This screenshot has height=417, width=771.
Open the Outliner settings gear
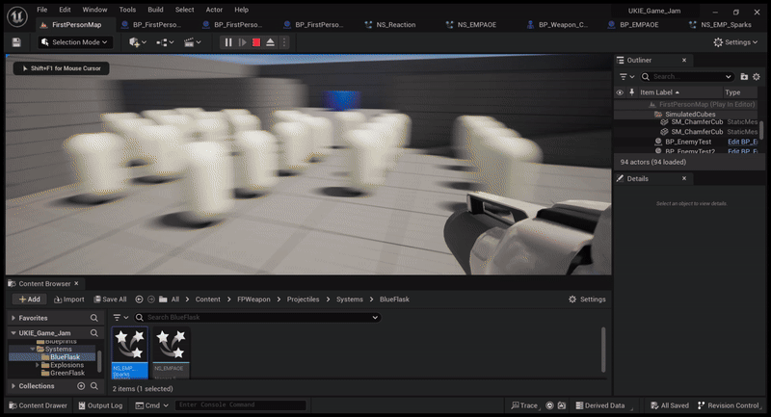tap(757, 76)
